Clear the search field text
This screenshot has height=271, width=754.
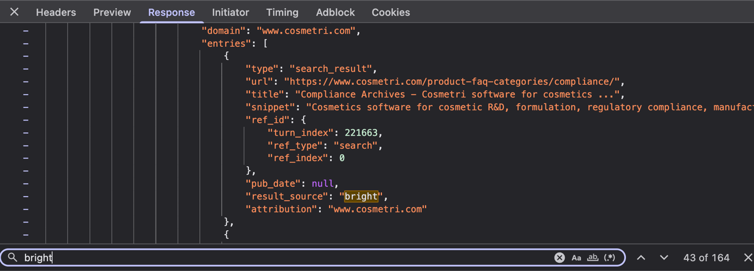click(559, 257)
